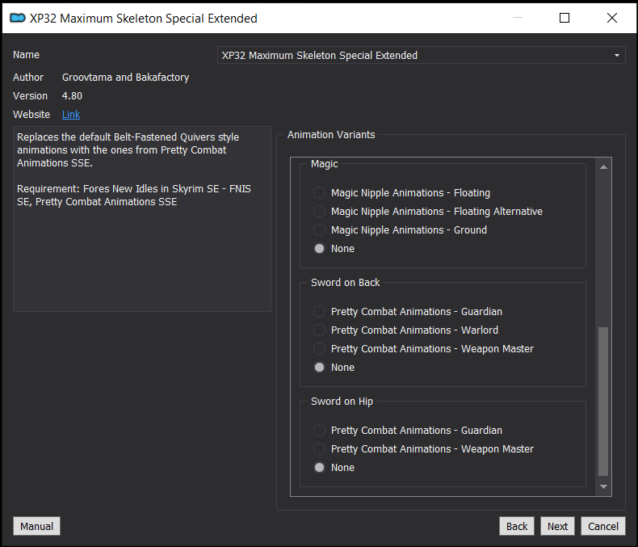Click version number 4.80
Viewport: 638px width, 547px height.
click(x=72, y=96)
